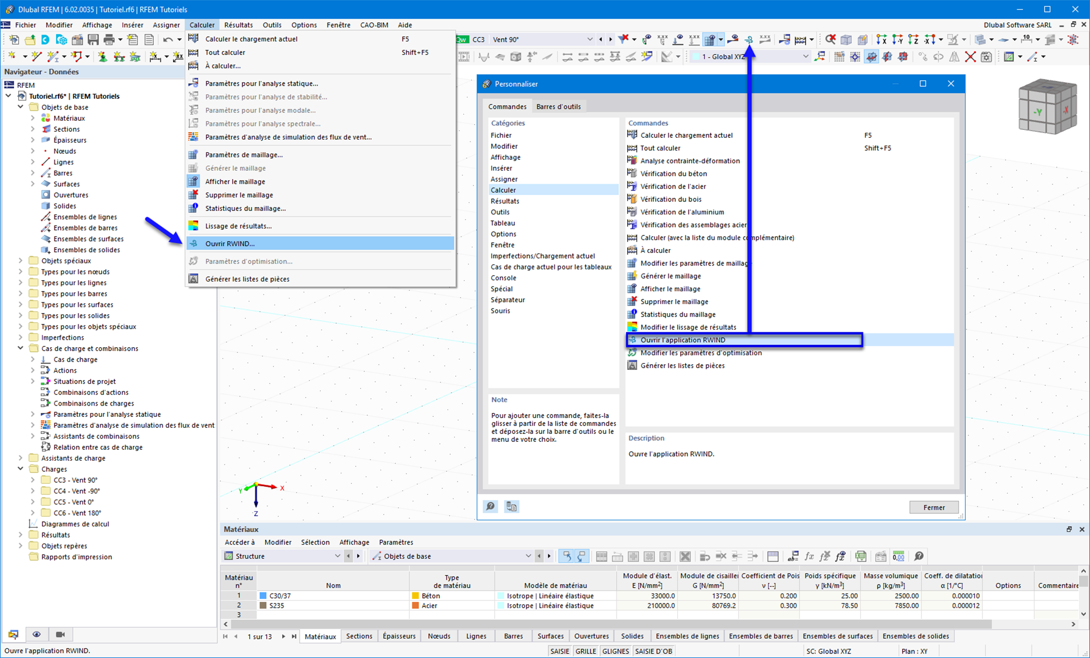The image size is (1090, 658).
Task: Toggle the GLIGNES snap option
Action: point(615,651)
